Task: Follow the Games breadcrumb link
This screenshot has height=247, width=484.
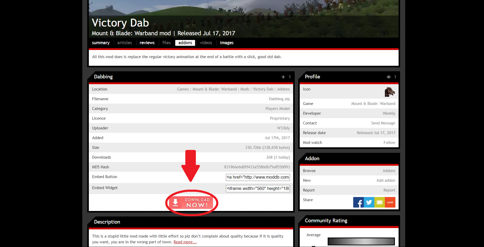Action: click(x=183, y=89)
